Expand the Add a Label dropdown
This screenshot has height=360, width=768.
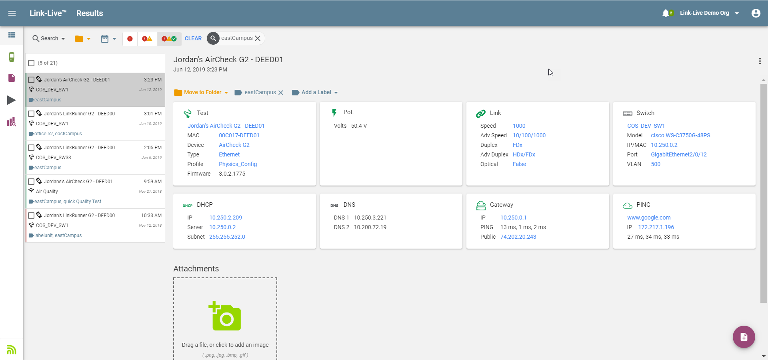315,93
